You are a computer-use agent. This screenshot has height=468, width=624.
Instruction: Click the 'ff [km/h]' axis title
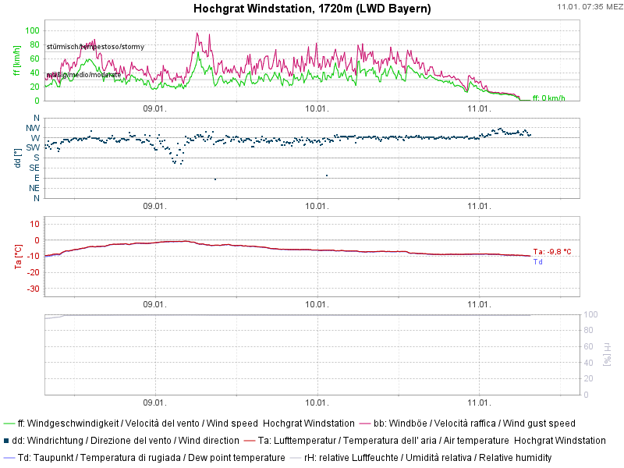point(17,61)
